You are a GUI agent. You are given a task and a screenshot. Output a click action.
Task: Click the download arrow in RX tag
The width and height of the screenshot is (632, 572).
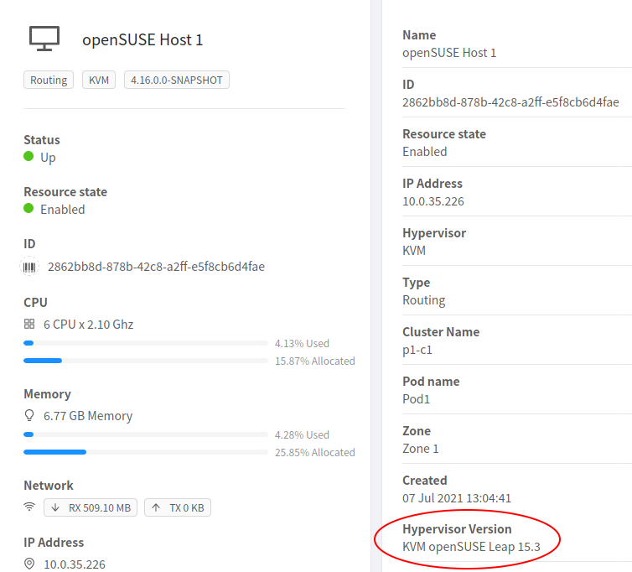tap(55, 507)
